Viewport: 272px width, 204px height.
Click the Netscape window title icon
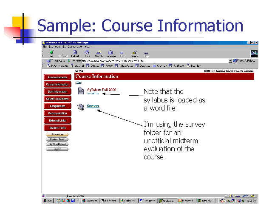43,42
